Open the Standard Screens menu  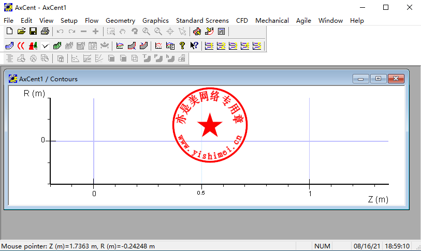202,21
